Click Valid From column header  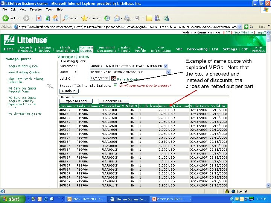[199, 106]
